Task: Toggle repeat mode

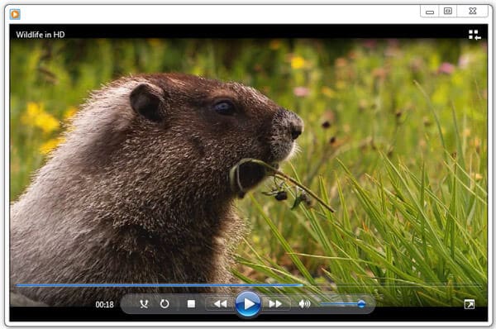Action: coord(165,304)
